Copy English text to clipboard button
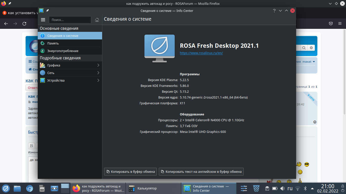This screenshot has height=194, width=346. (x=201, y=172)
